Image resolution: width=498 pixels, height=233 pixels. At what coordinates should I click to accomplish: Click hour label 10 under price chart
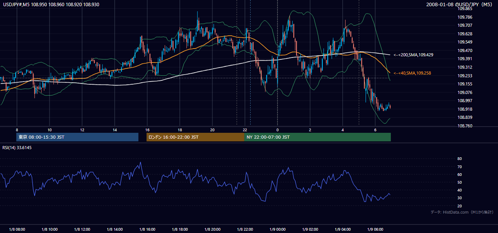49,130
